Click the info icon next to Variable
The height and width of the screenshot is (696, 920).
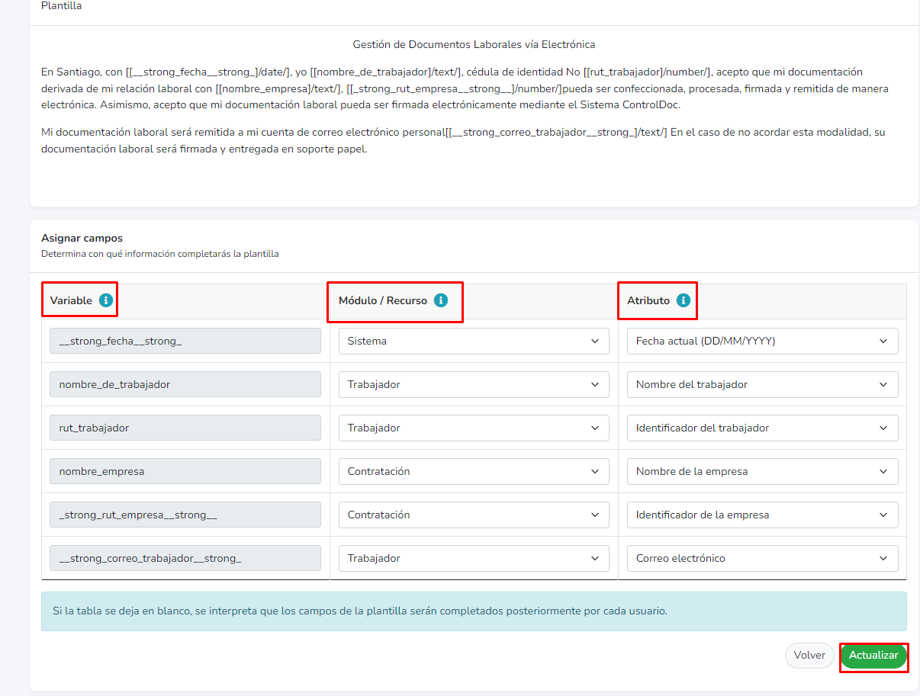pyautogui.click(x=106, y=300)
